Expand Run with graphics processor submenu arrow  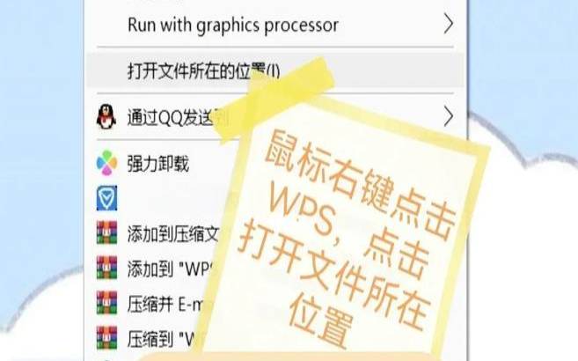[449, 24]
